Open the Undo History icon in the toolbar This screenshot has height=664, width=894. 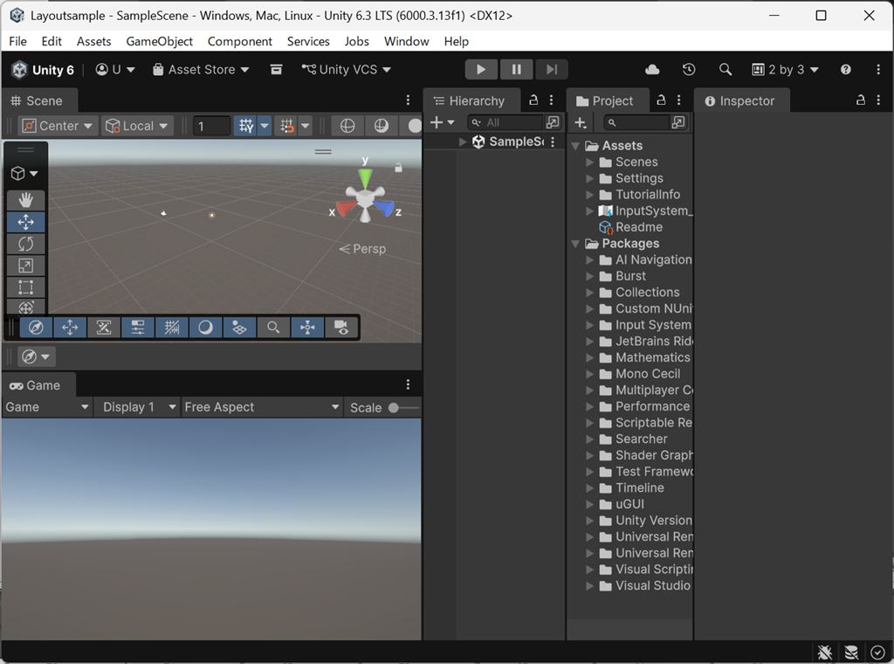pos(689,69)
